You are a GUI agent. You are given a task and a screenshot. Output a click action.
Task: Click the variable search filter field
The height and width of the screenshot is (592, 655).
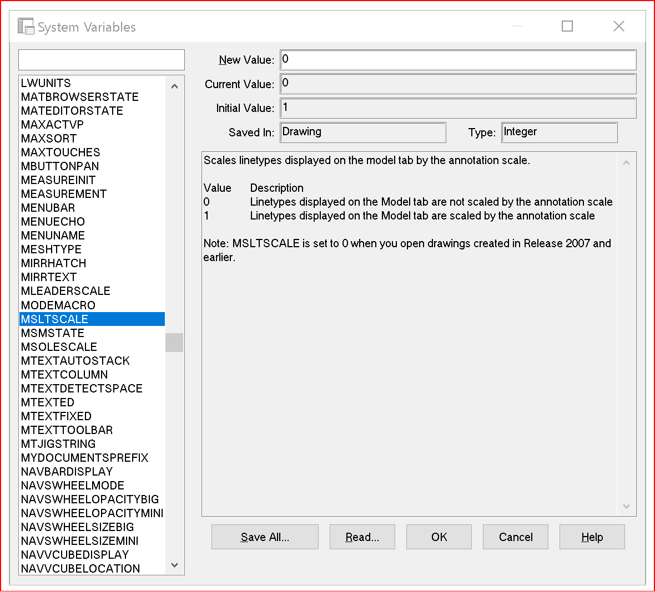click(x=102, y=60)
